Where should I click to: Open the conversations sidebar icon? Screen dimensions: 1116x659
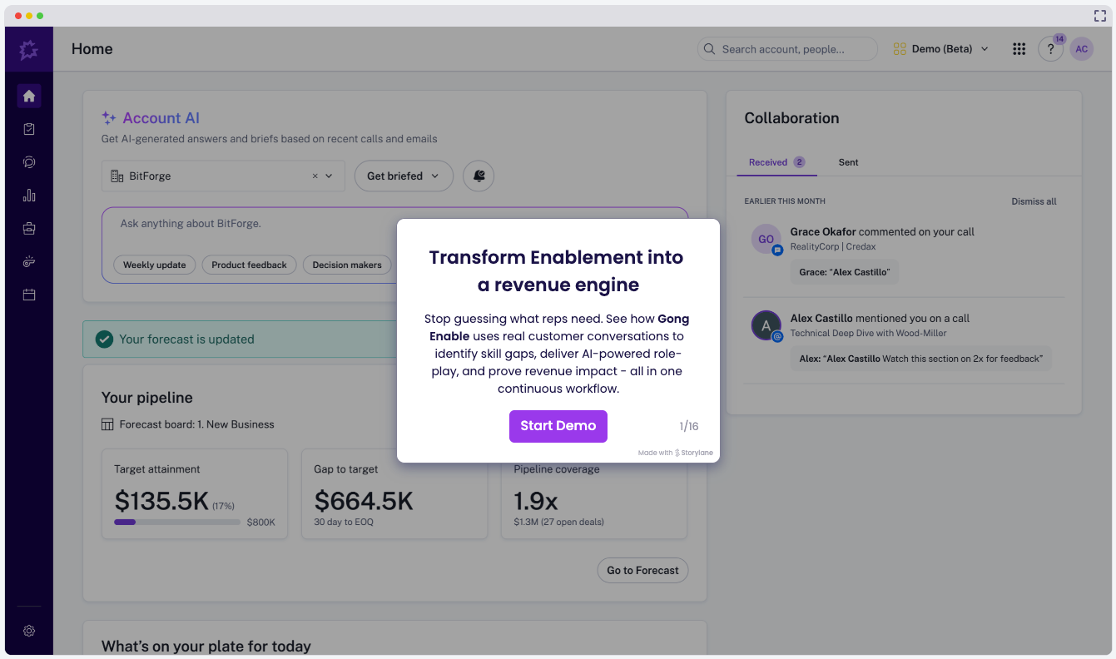click(x=29, y=162)
